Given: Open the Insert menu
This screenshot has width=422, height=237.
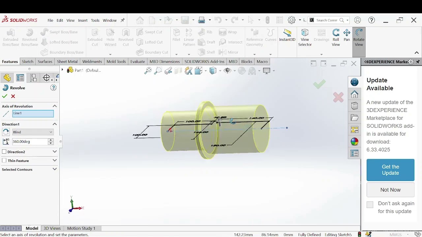Looking at the screenshot, I should click(x=83, y=20).
